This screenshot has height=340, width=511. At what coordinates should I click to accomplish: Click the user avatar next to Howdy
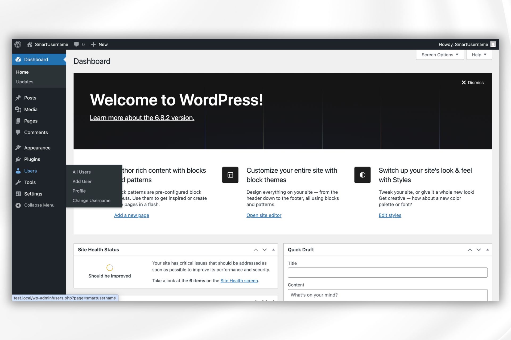pyautogui.click(x=493, y=44)
